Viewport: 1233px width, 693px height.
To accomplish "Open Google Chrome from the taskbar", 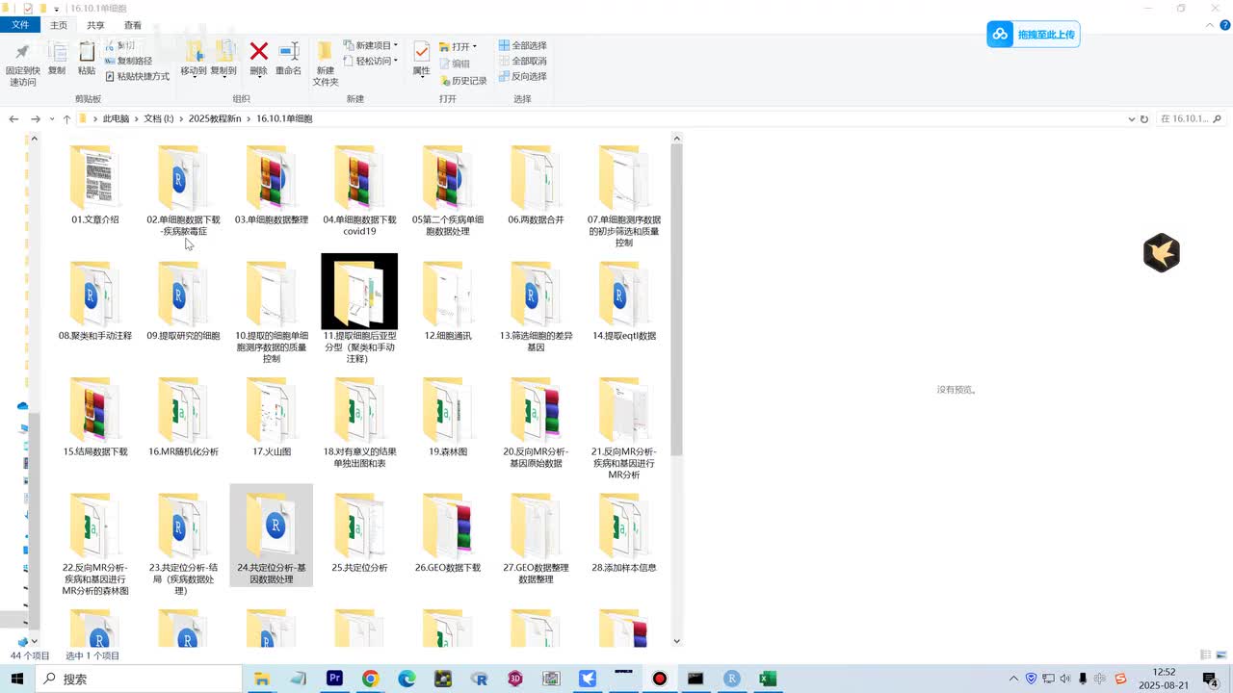I will point(371,679).
